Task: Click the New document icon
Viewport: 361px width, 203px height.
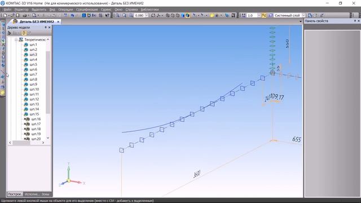Action: point(5,15)
